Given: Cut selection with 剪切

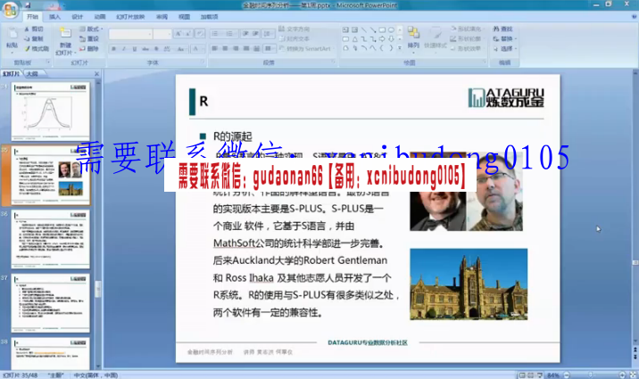Looking at the screenshot, I should (x=33, y=29).
